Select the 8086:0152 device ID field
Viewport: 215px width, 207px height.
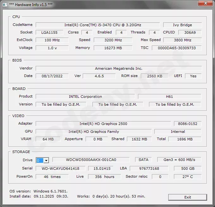coord(188,124)
